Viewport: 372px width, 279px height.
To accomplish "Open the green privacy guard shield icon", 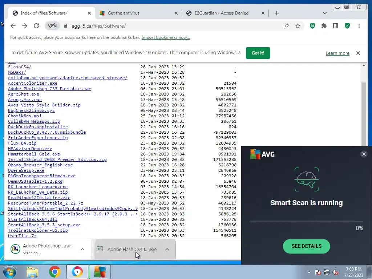I will pos(312,26).
